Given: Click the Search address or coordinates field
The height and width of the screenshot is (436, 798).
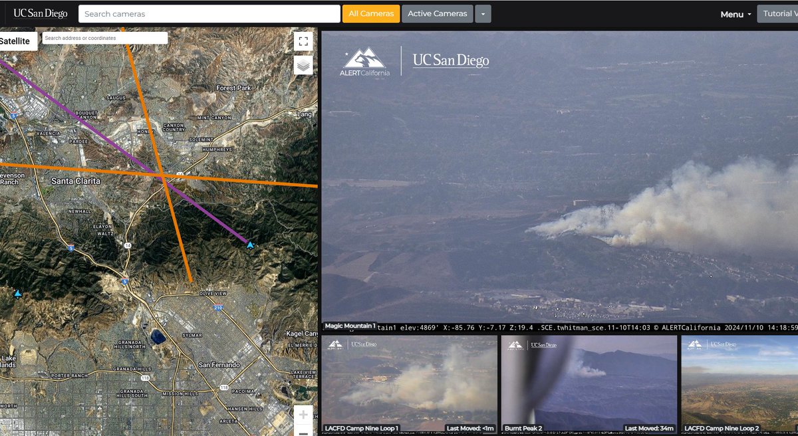Looking at the screenshot, I should pyautogui.click(x=104, y=38).
